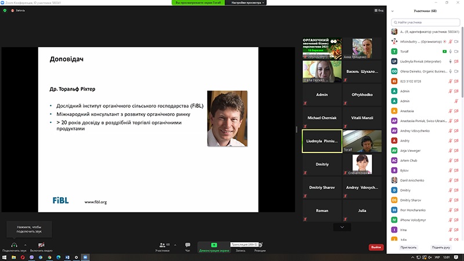The width and height of the screenshot is (464, 261).
Task: Select Anja Vieweger in participant list
Action: point(425,151)
